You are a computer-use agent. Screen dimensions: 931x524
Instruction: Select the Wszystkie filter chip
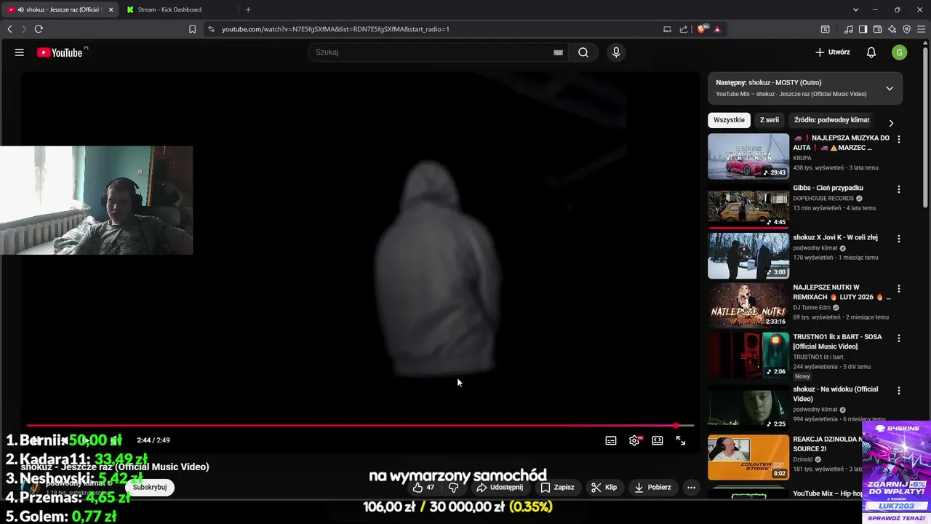[729, 120]
